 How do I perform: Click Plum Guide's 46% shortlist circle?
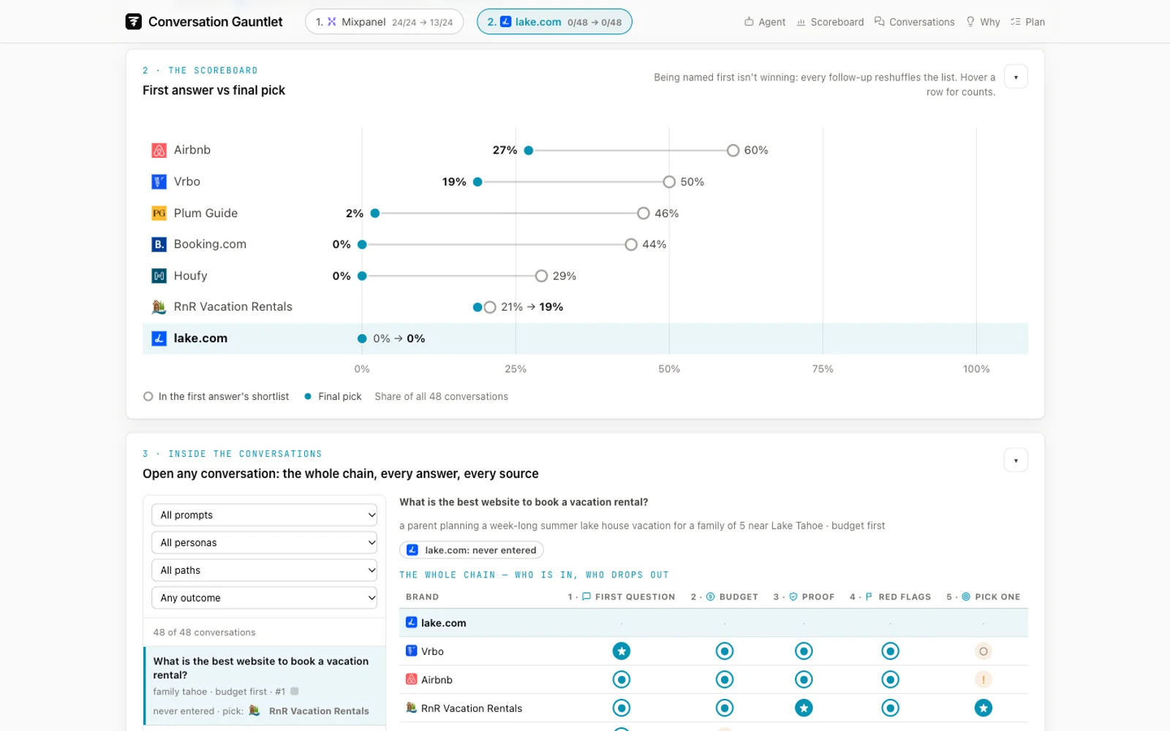click(x=643, y=213)
